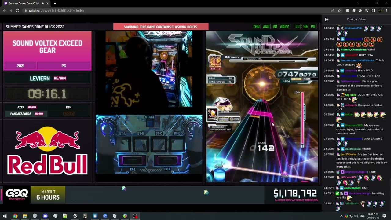Open Discord from the taskbar
This screenshot has width=391, height=220.
pos(45,216)
